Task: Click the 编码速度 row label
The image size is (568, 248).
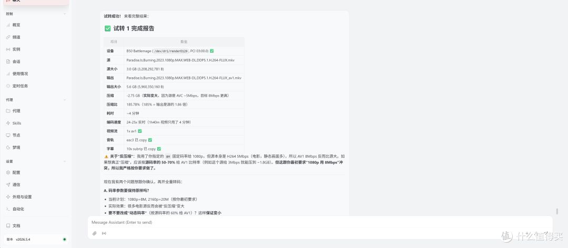Action: (x=114, y=122)
